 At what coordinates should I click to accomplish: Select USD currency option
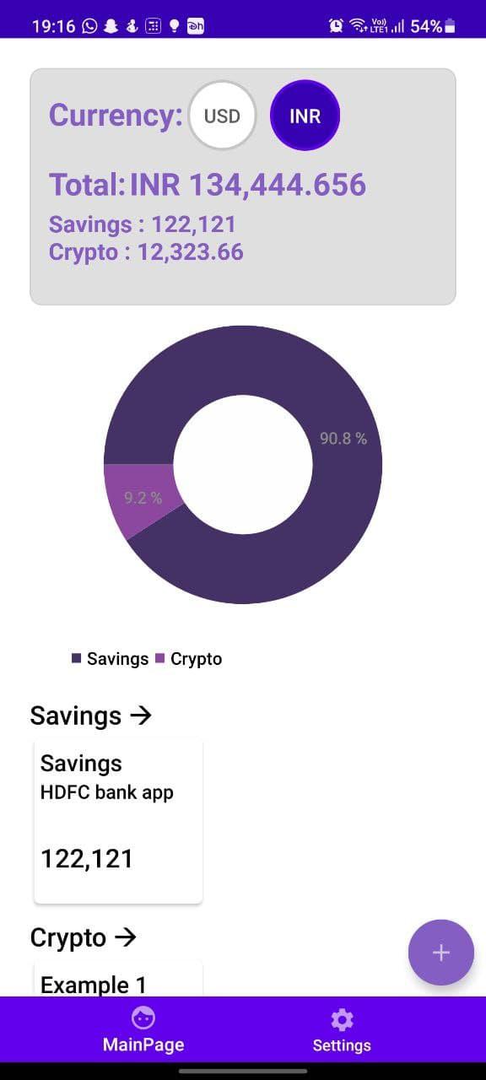(222, 116)
